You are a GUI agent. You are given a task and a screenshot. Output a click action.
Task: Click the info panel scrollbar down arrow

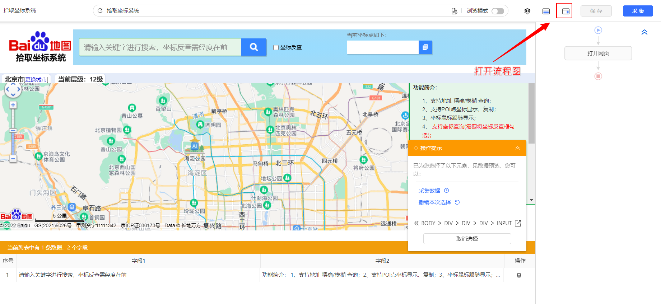(x=531, y=200)
